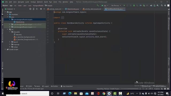Click Select Opened File target icon in Project panel

30,9
